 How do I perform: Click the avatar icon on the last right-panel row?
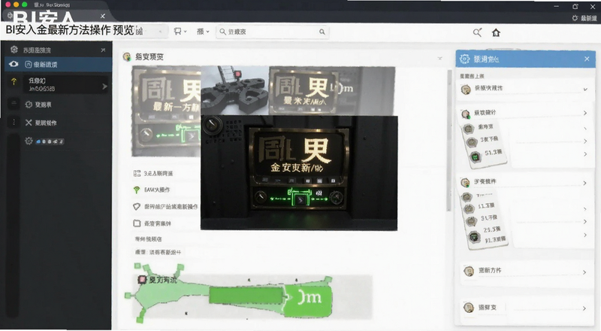pos(468,308)
